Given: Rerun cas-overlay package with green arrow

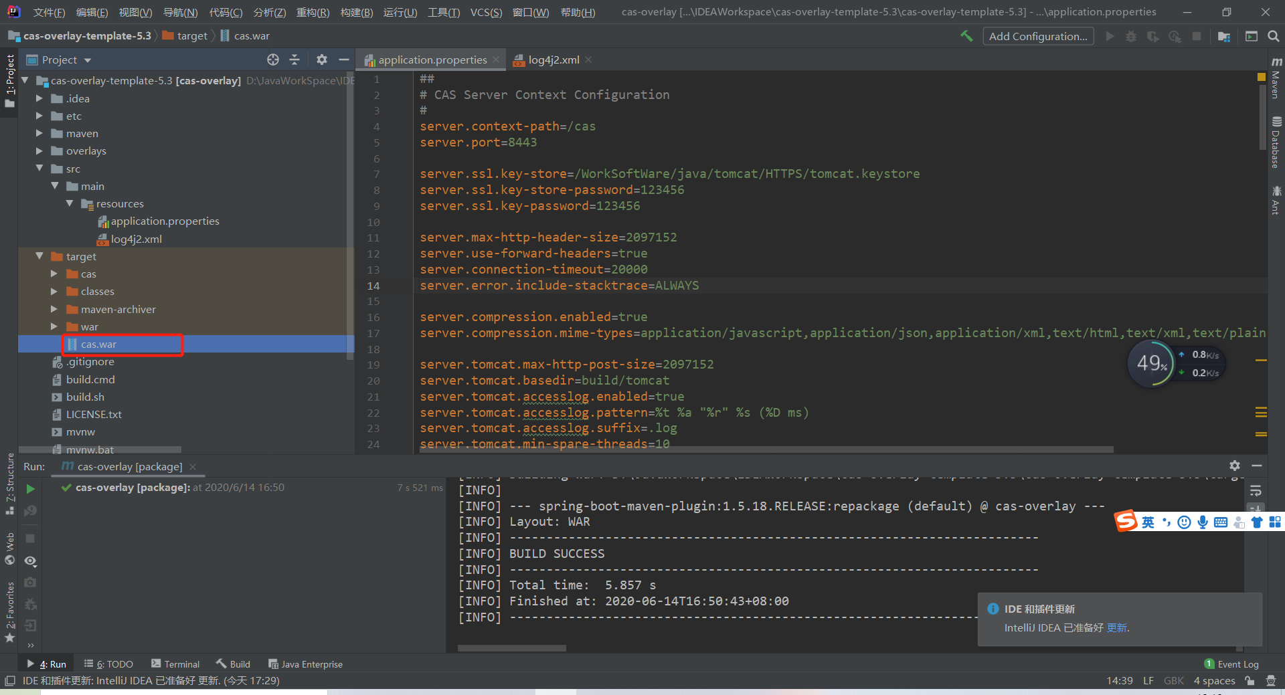Looking at the screenshot, I should pos(30,489).
